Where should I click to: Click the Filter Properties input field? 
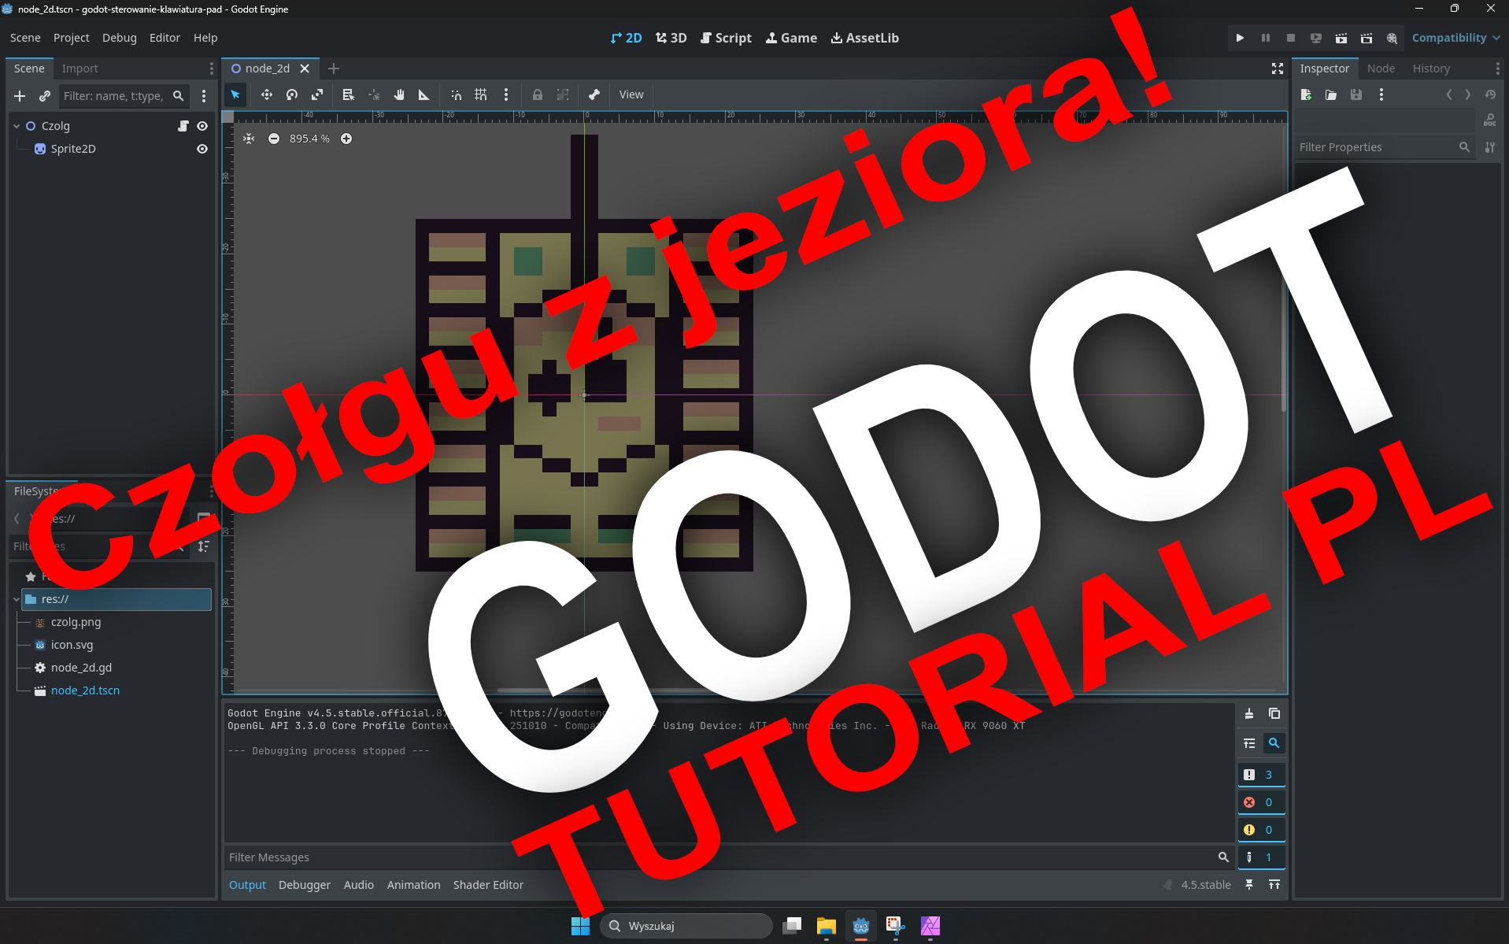point(1376,147)
